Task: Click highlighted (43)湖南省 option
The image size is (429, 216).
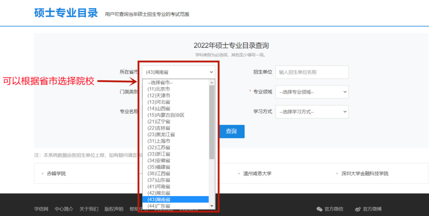Action: (176, 200)
